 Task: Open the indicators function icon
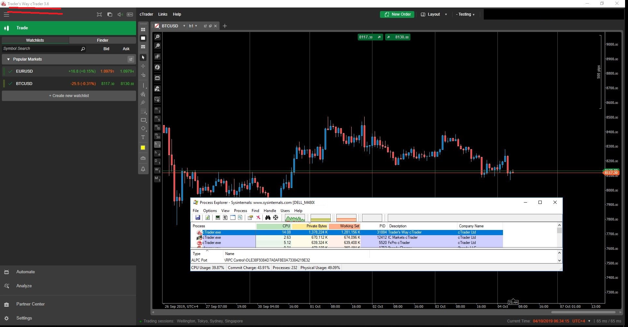click(x=157, y=67)
